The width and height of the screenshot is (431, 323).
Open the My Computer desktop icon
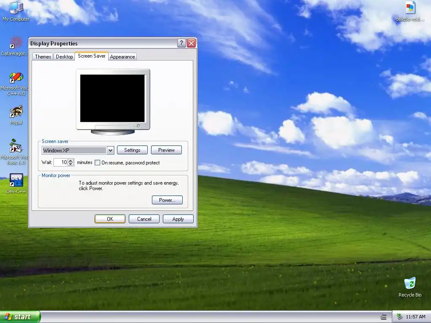pos(16,11)
